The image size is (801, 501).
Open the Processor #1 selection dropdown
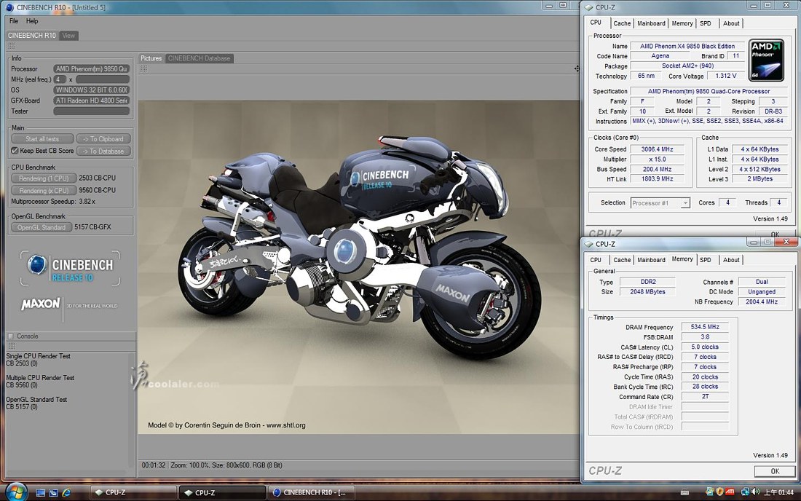click(685, 202)
